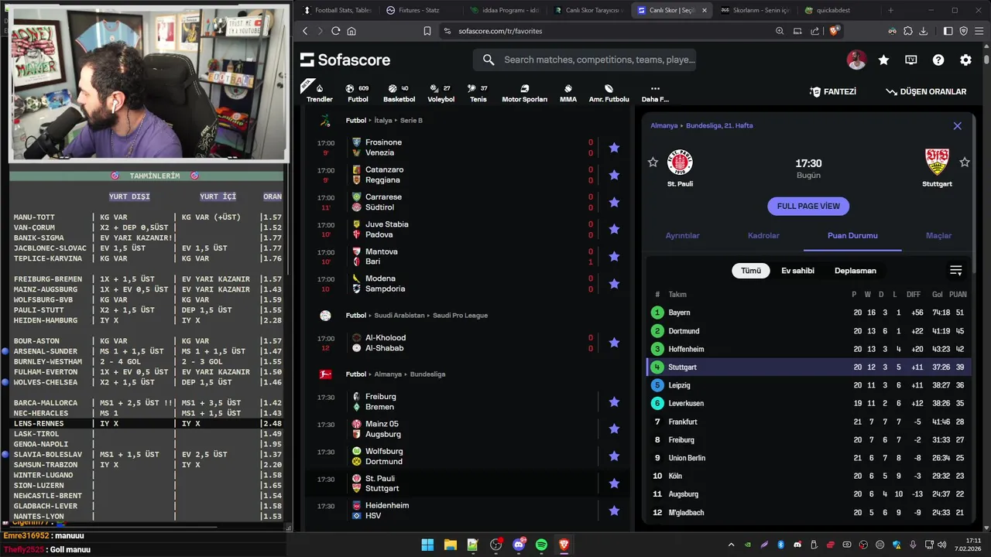The width and height of the screenshot is (991, 557).
Task: Unfavorite the Wolfsburg vs Dortmund match
Action: click(x=614, y=456)
